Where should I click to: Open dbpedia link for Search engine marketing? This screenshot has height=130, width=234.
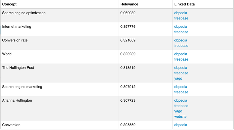tap(180, 87)
